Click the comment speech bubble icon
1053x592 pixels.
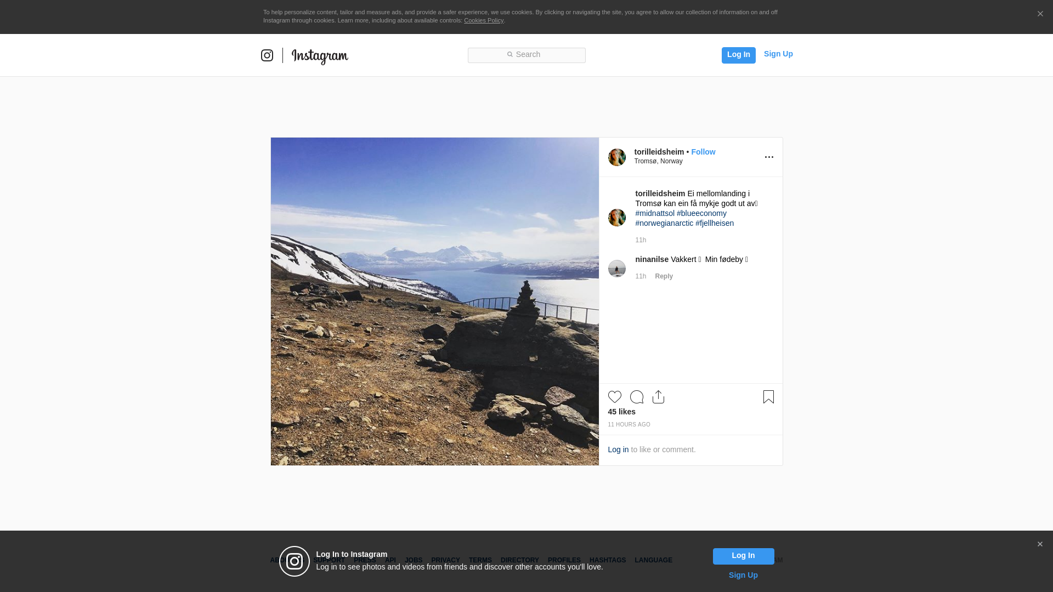(636, 397)
